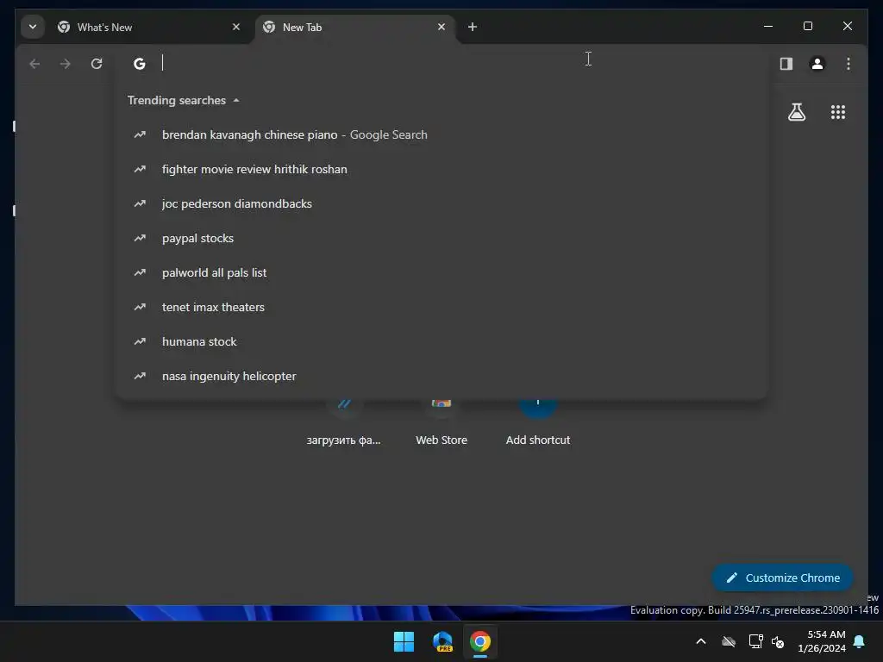Open the network display tray icon
Viewport: 883px width, 662px height.
click(755, 641)
